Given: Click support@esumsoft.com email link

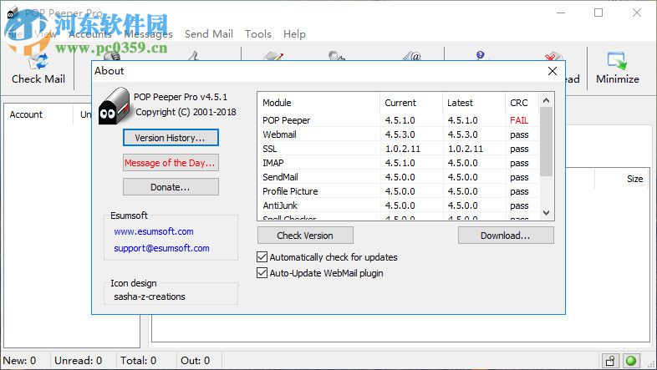Looking at the screenshot, I should (x=161, y=248).
